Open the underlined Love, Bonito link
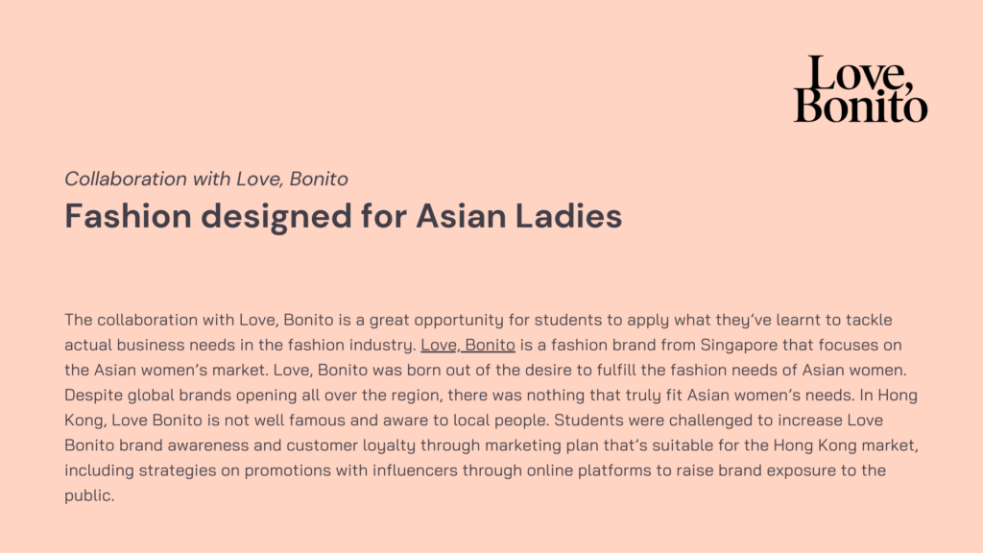The height and width of the screenshot is (553, 983). 468,344
